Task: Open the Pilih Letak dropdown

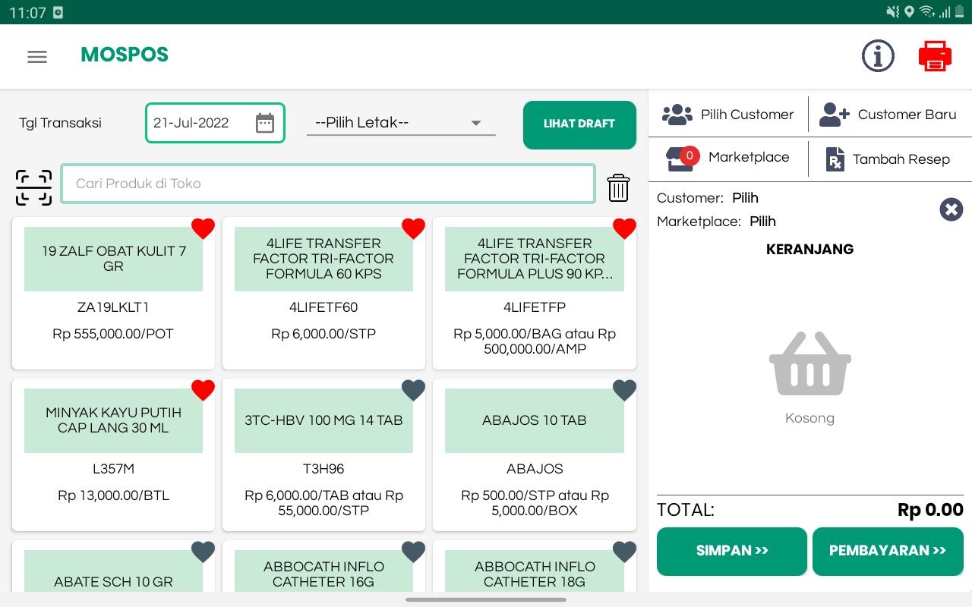Action: (x=401, y=123)
